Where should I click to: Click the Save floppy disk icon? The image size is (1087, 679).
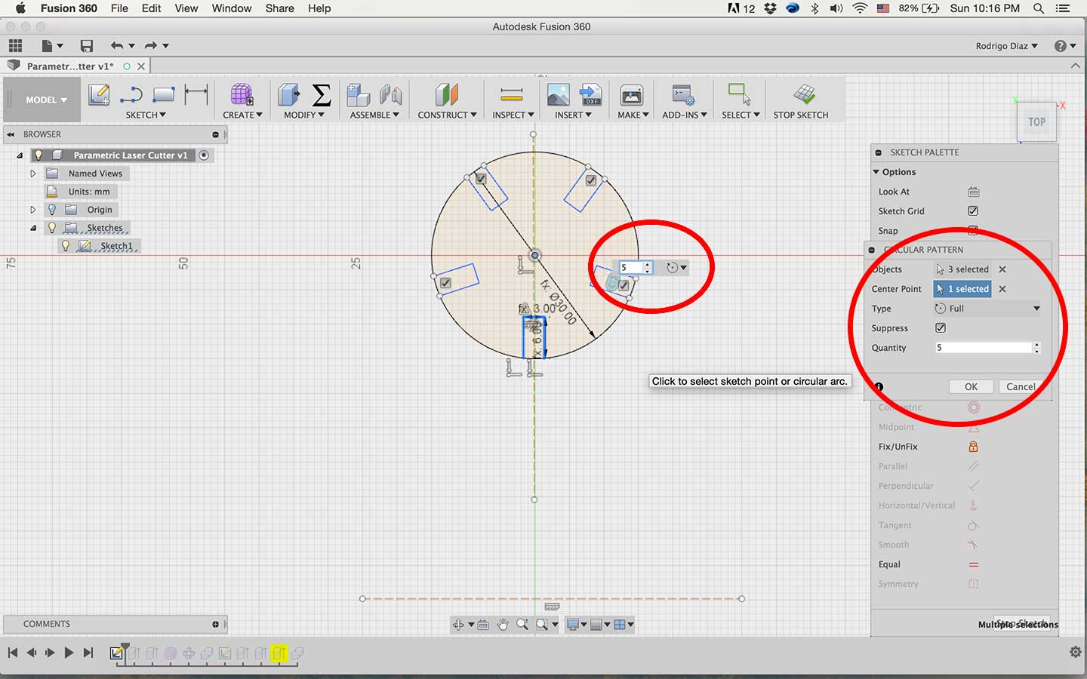click(87, 46)
